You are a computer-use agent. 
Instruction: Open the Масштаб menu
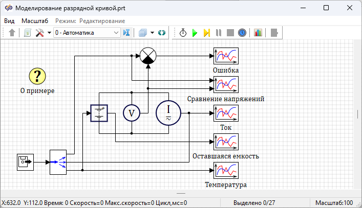tap(35, 21)
